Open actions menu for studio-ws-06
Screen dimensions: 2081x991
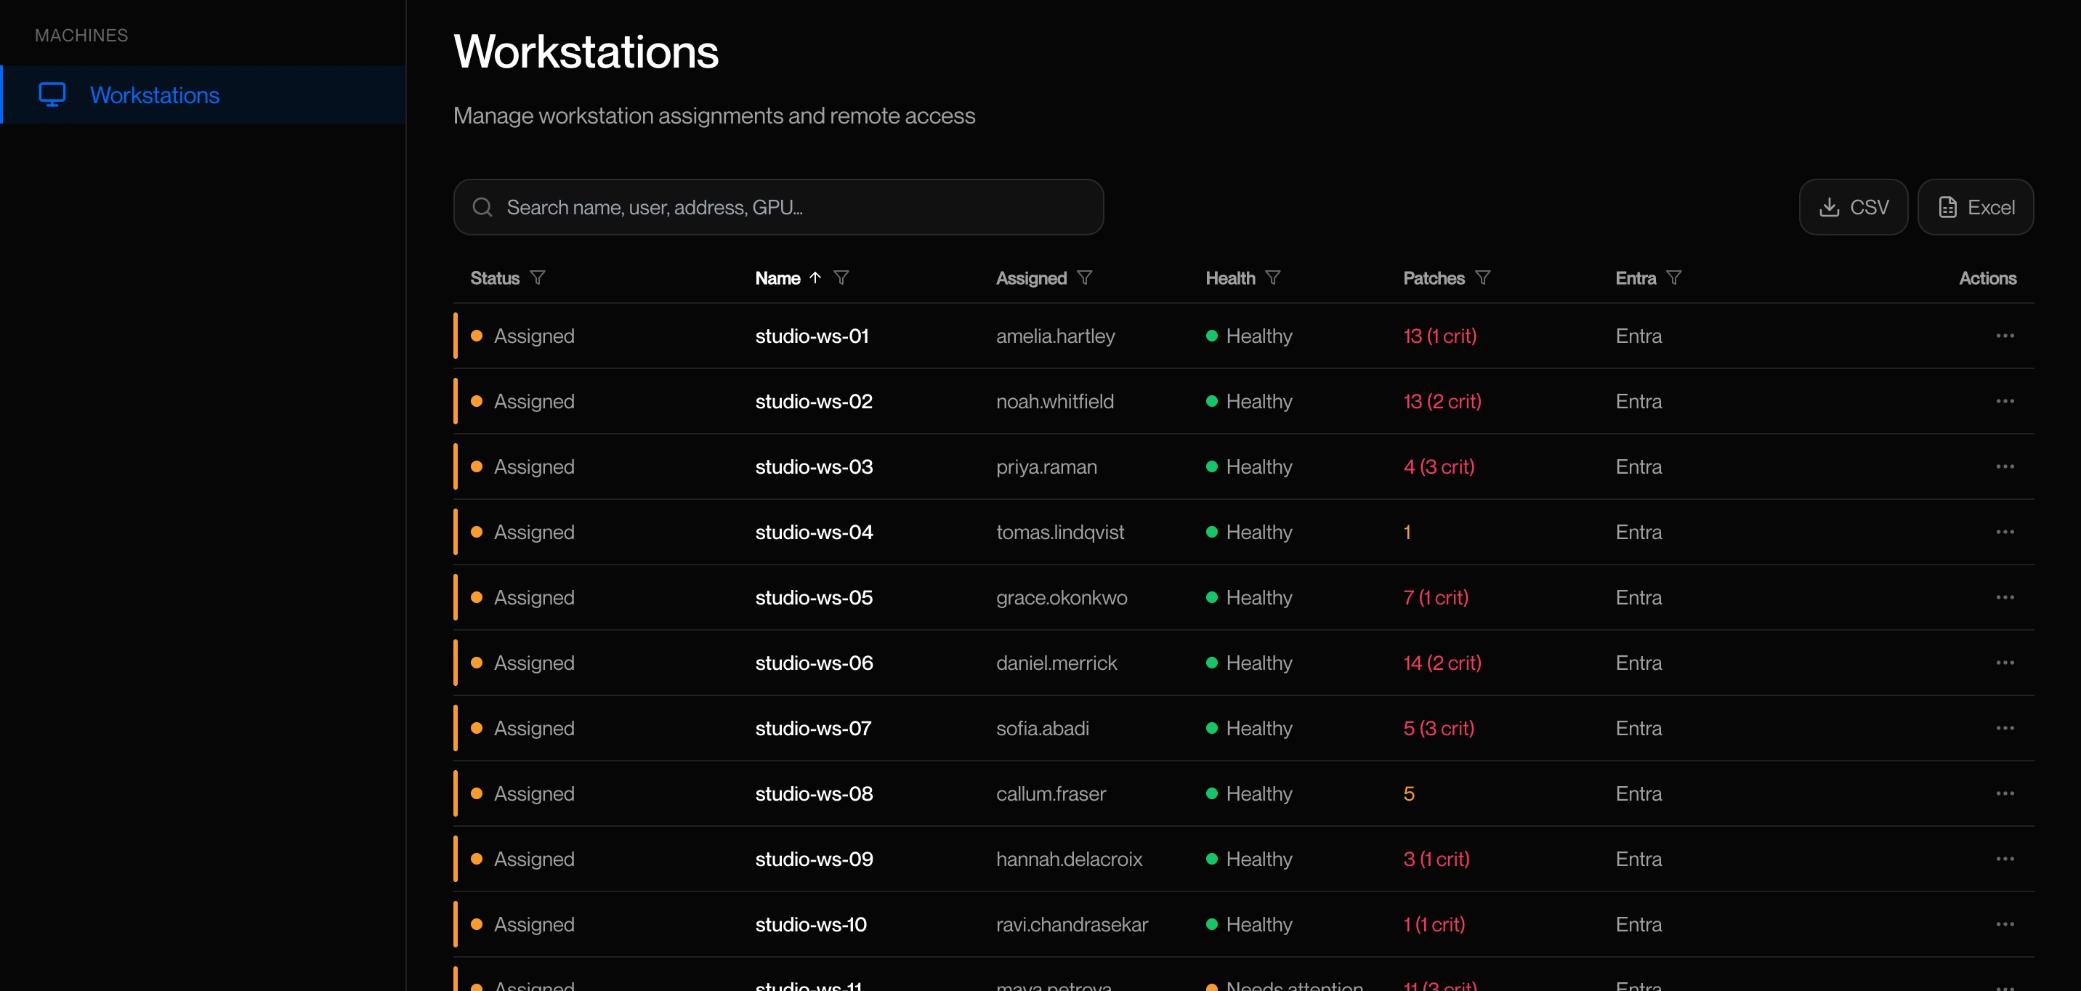(2005, 663)
